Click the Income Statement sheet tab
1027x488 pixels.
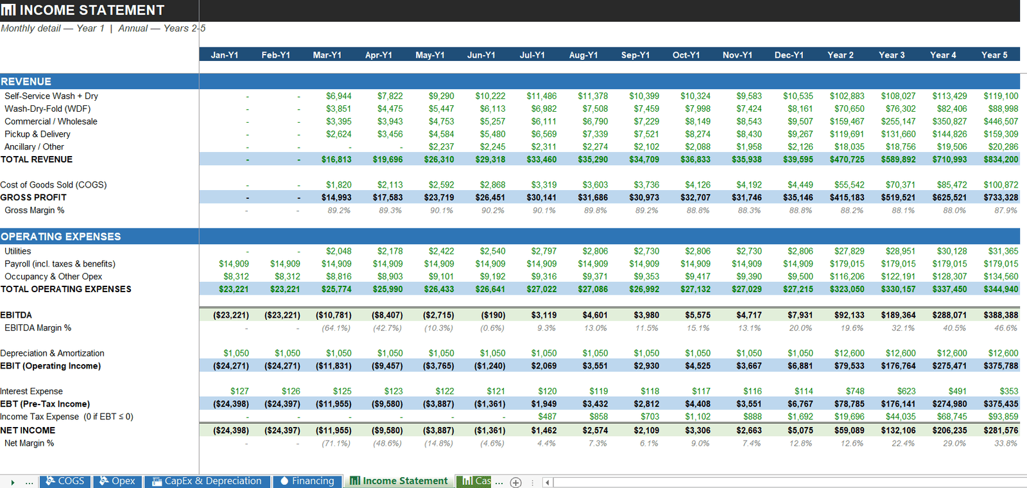(x=399, y=481)
